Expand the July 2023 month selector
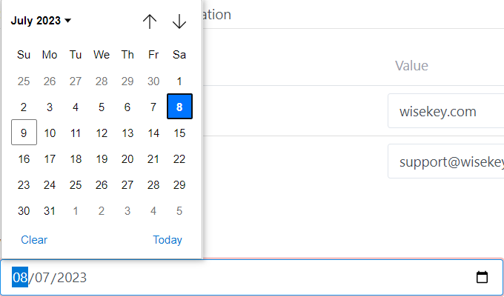The height and width of the screenshot is (297, 504). pyautogui.click(x=41, y=21)
